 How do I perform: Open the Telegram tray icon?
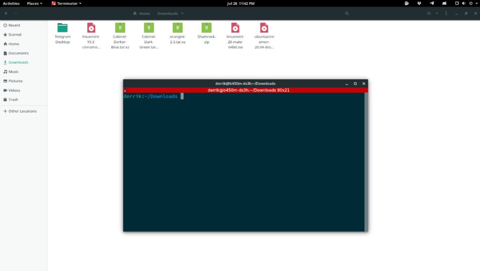(432, 3)
